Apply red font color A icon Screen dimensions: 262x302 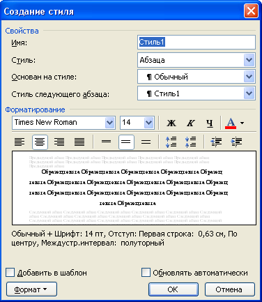(231, 123)
